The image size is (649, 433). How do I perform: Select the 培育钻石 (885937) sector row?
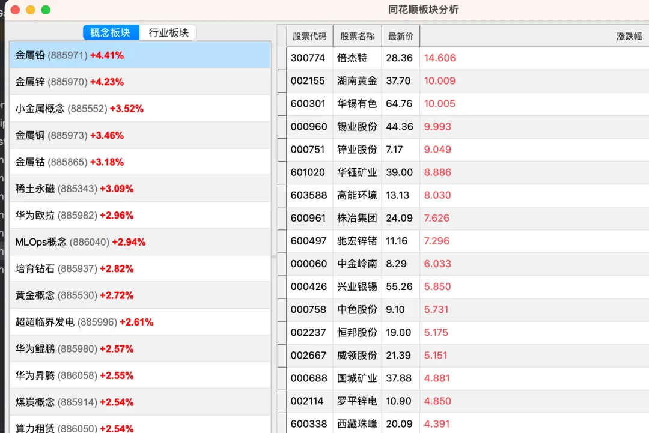click(x=140, y=268)
